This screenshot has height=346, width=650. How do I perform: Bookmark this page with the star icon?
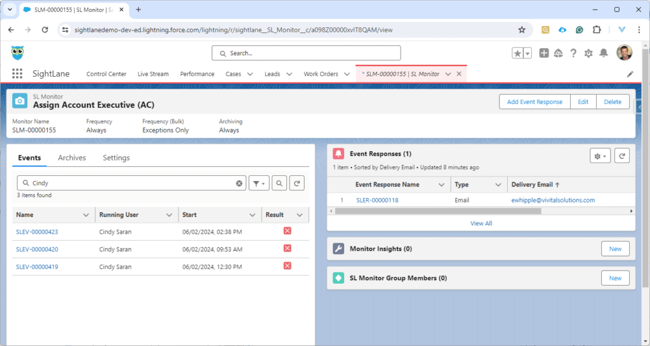[x=522, y=30]
